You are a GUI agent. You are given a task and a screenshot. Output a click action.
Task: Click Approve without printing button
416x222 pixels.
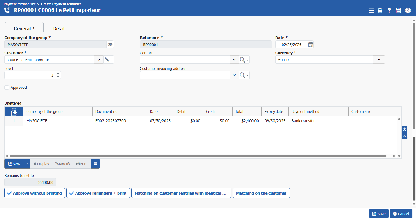[34, 193]
